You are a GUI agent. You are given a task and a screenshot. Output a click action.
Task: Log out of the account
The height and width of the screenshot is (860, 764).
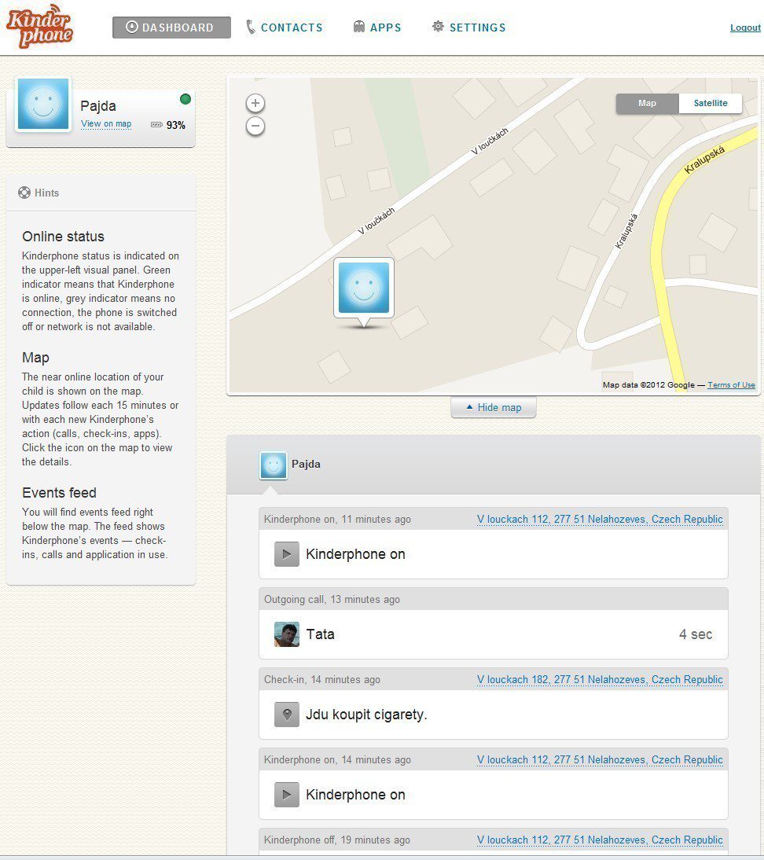click(745, 28)
